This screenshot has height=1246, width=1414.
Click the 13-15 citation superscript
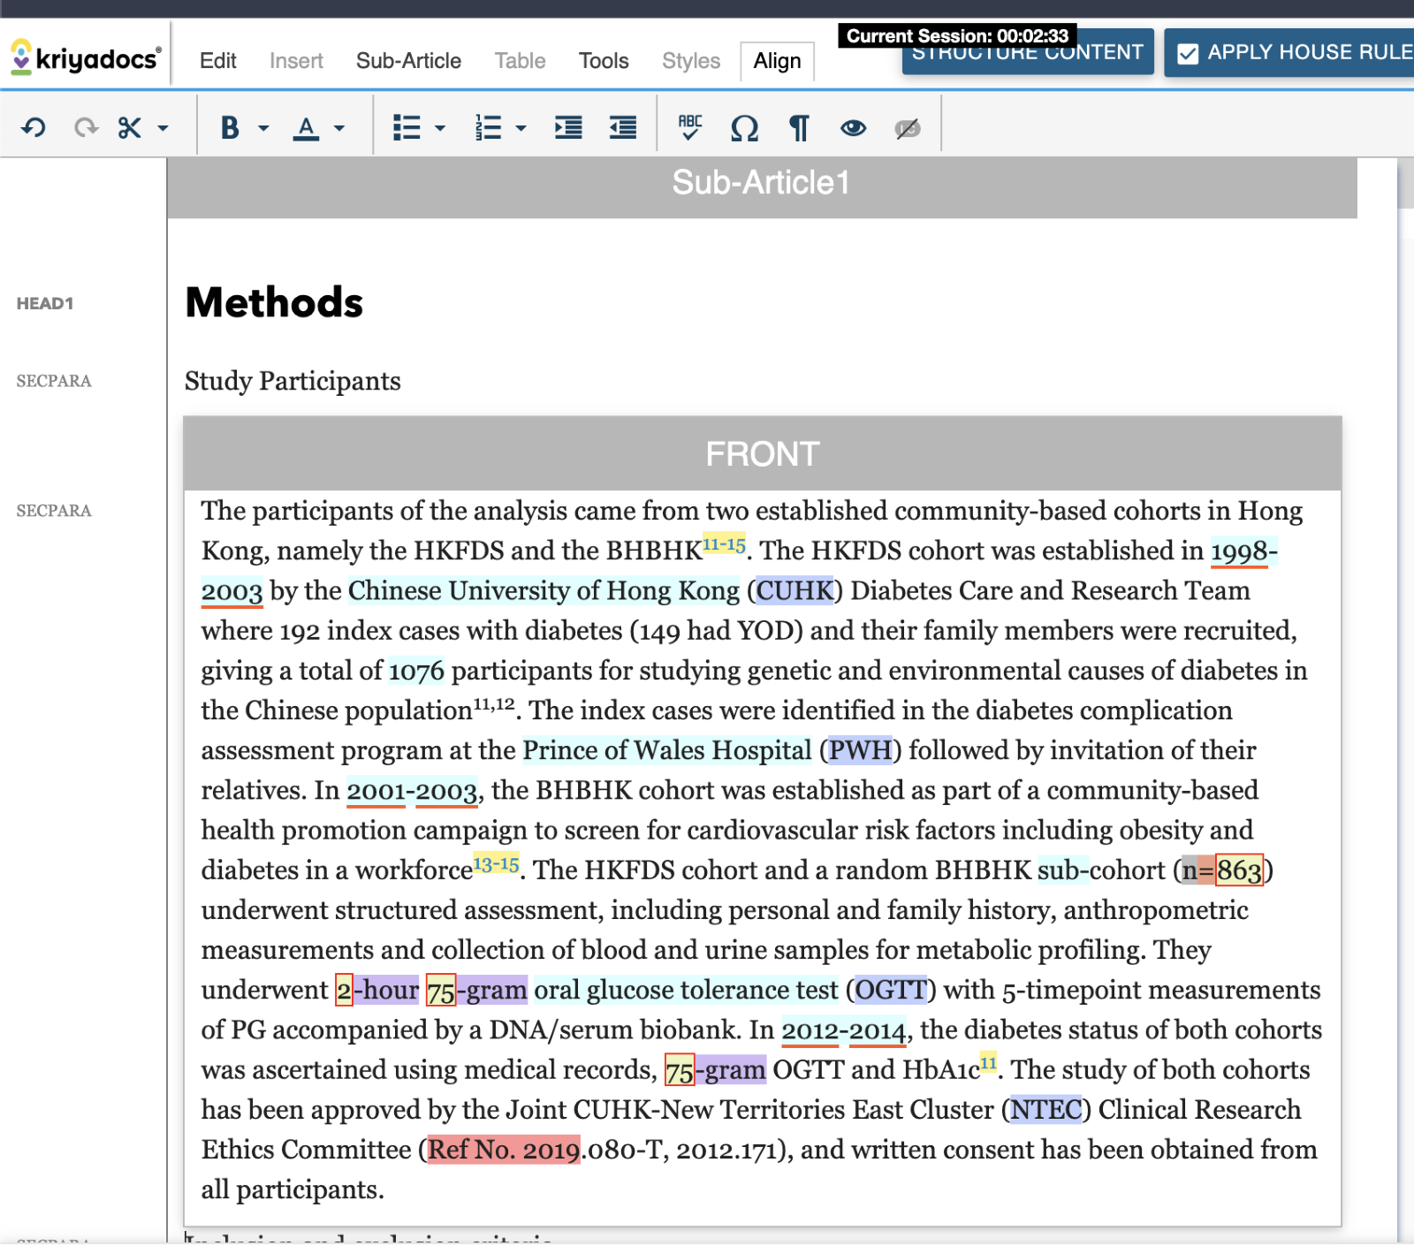click(x=496, y=863)
